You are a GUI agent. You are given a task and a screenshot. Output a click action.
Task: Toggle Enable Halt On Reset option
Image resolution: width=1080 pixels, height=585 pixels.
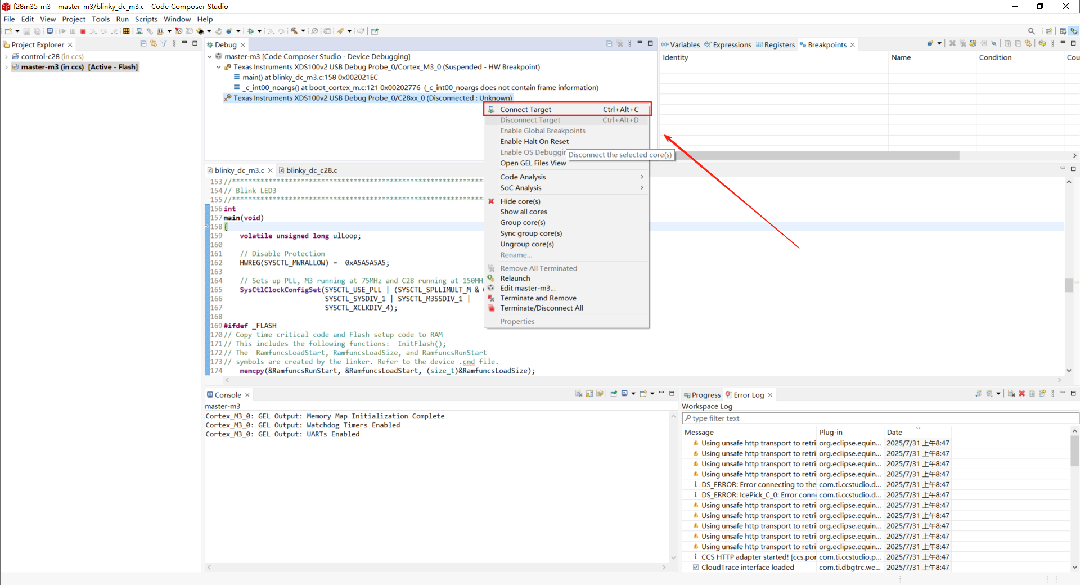[534, 142]
